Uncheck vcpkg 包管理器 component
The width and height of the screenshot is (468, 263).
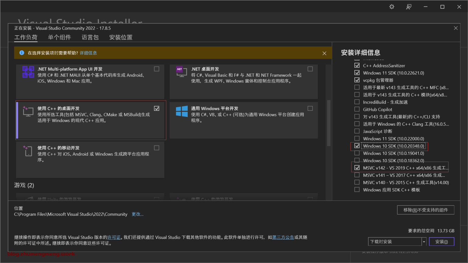[x=357, y=80]
